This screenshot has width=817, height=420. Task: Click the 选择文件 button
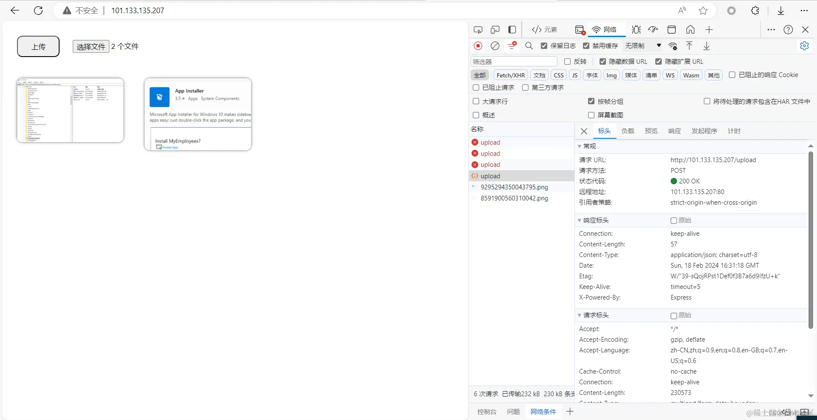pos(91,46)
